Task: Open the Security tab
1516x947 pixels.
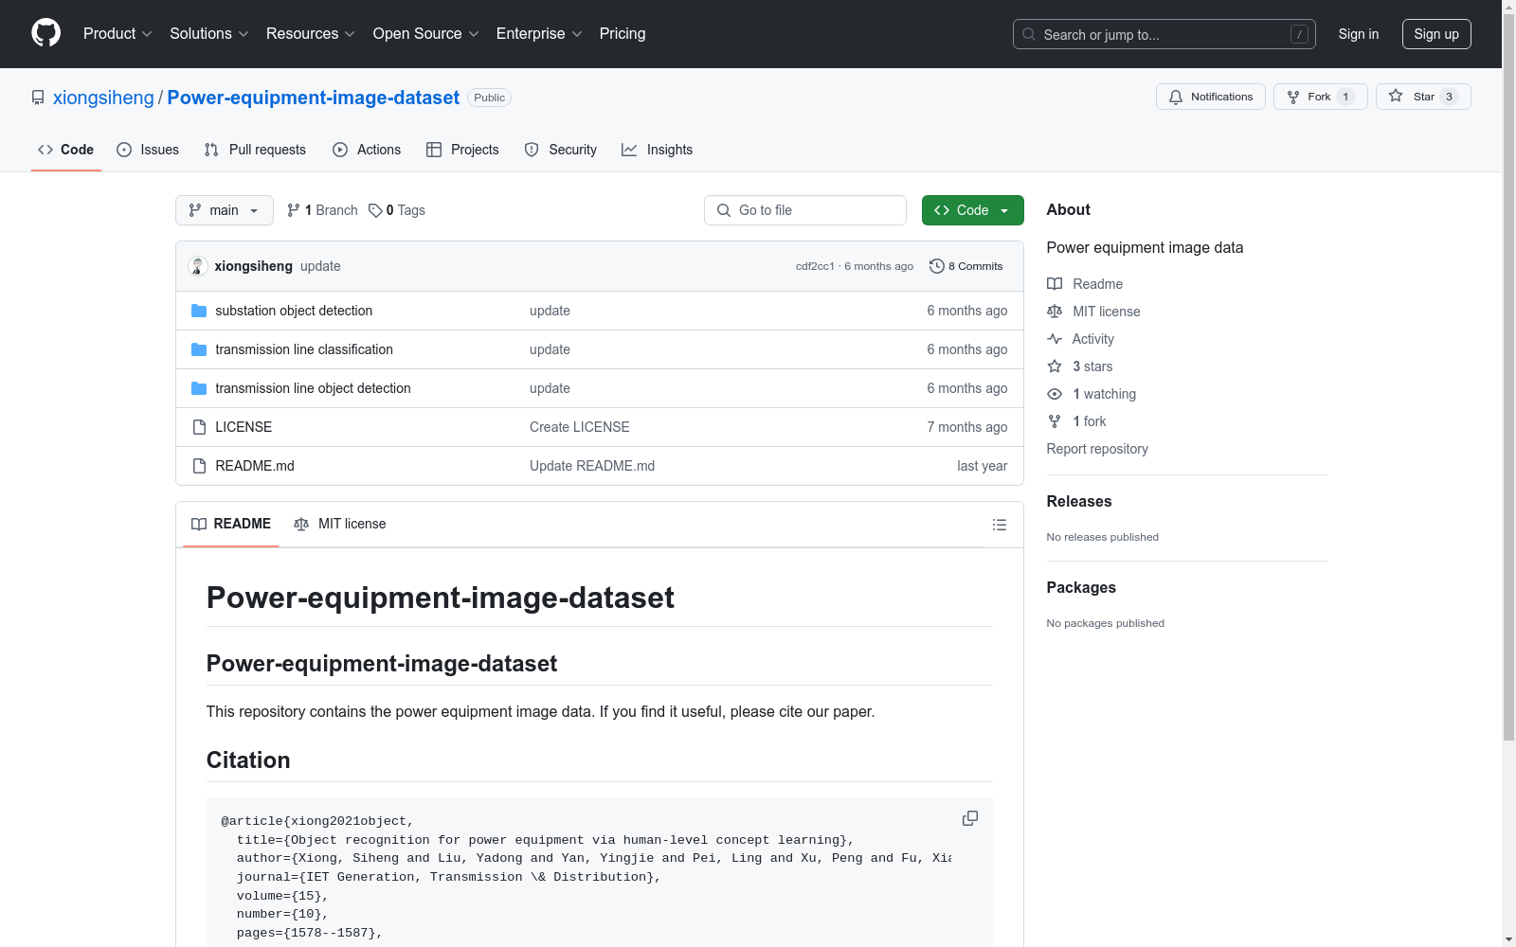Action: [x=561, y=150]
